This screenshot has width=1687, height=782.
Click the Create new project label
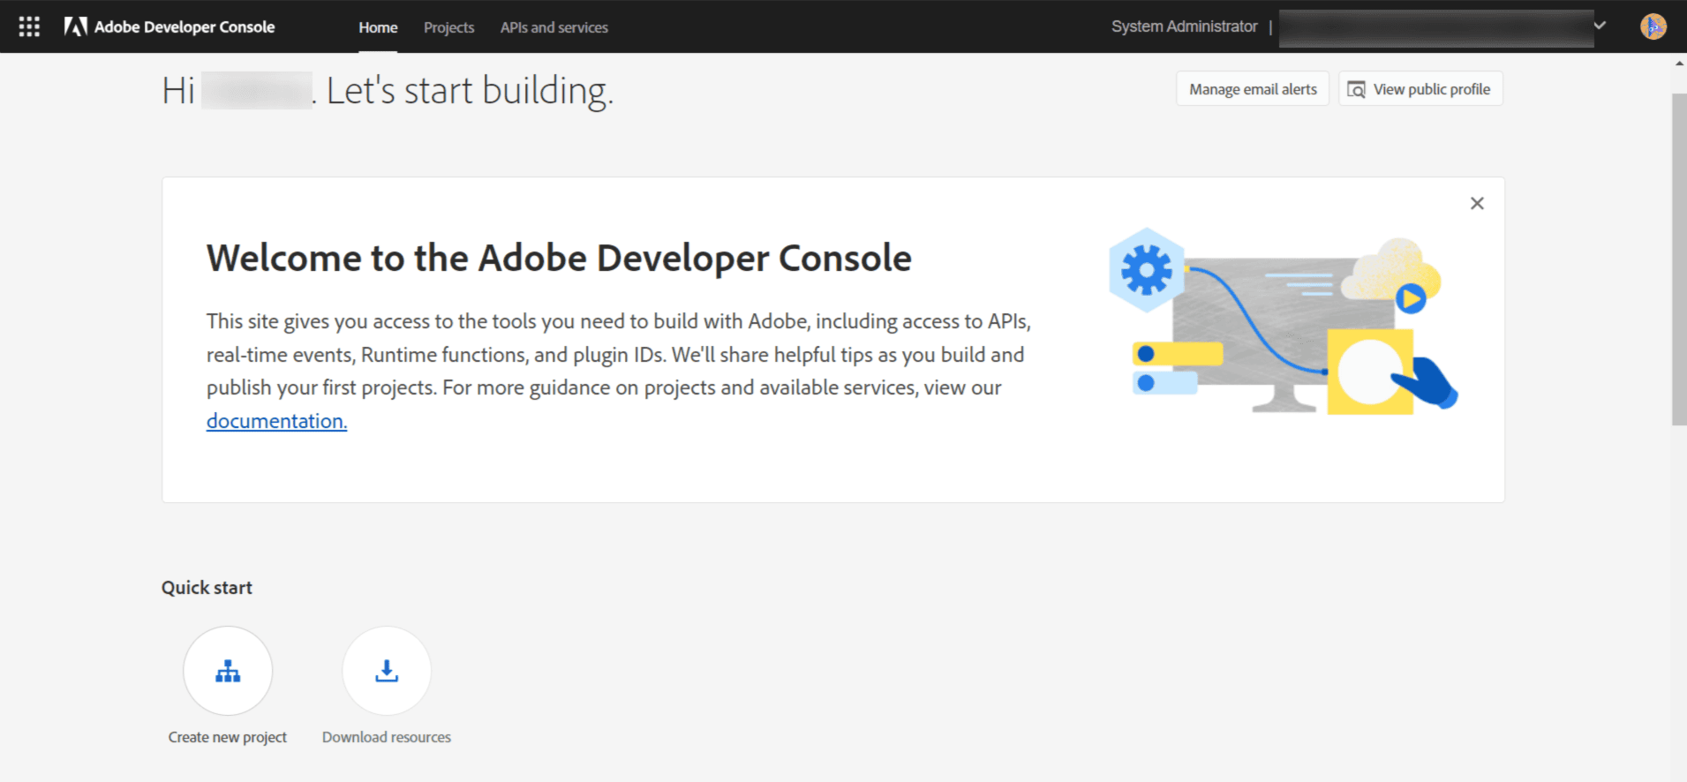(228, 737)
